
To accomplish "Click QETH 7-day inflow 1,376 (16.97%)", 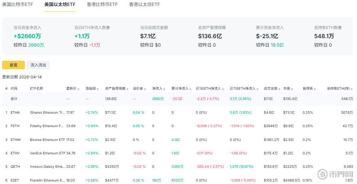I will pyautogui.click(x=241, y=166).
